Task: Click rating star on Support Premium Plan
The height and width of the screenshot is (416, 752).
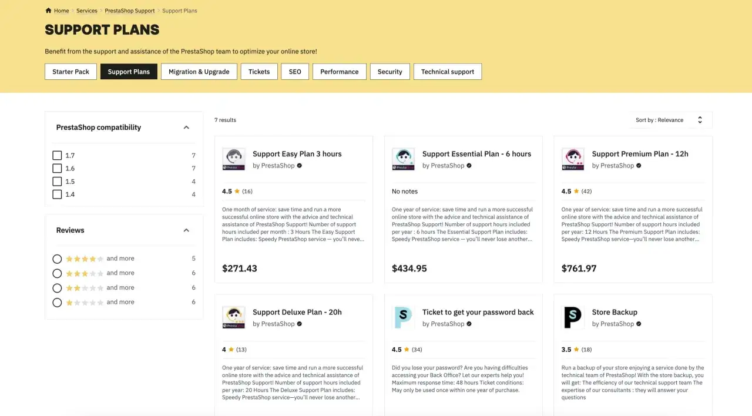Action: [x=576, y=191]
